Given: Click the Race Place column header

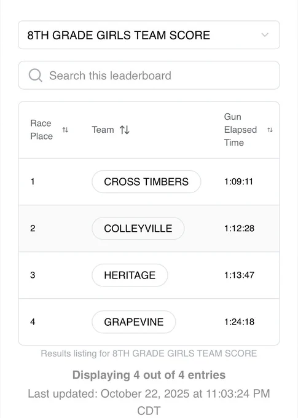Looking at the screenshot, I should pyautogui.click(x=41, y=130).
